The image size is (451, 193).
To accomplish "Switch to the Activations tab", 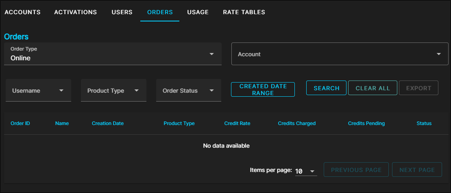I will [x=76, y=12].
